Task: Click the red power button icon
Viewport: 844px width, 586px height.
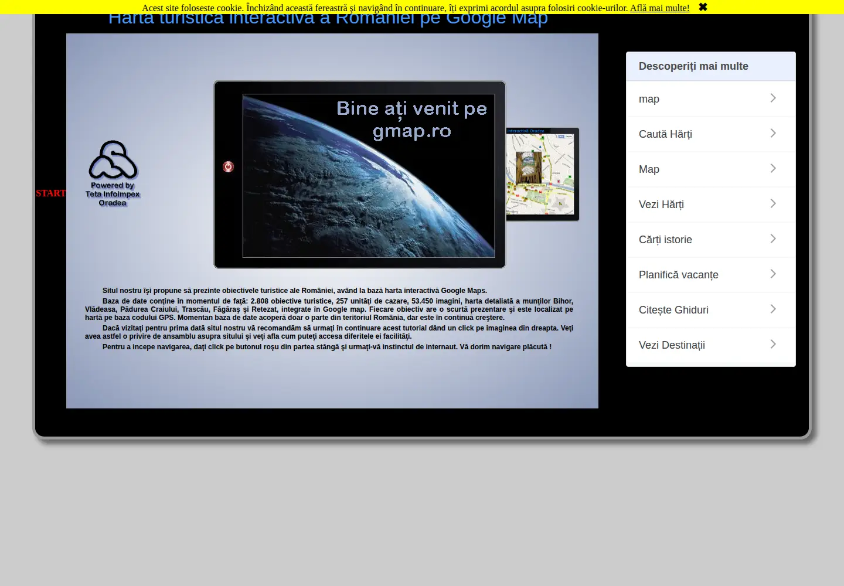Action: [229, 167]
